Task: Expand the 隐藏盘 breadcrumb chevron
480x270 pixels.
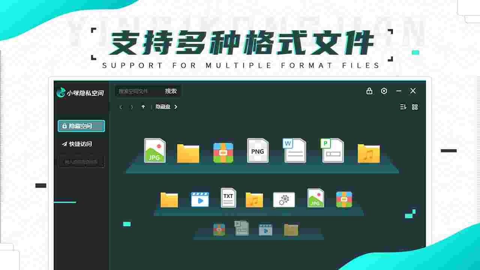Action: [175, 107]
